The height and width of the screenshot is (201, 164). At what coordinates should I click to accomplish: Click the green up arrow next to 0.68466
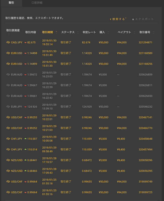pos(25,171)
